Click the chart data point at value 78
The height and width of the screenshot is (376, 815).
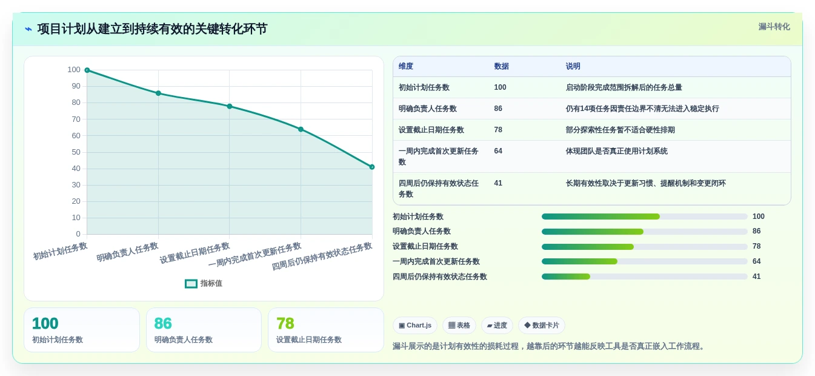click(230, 106)
